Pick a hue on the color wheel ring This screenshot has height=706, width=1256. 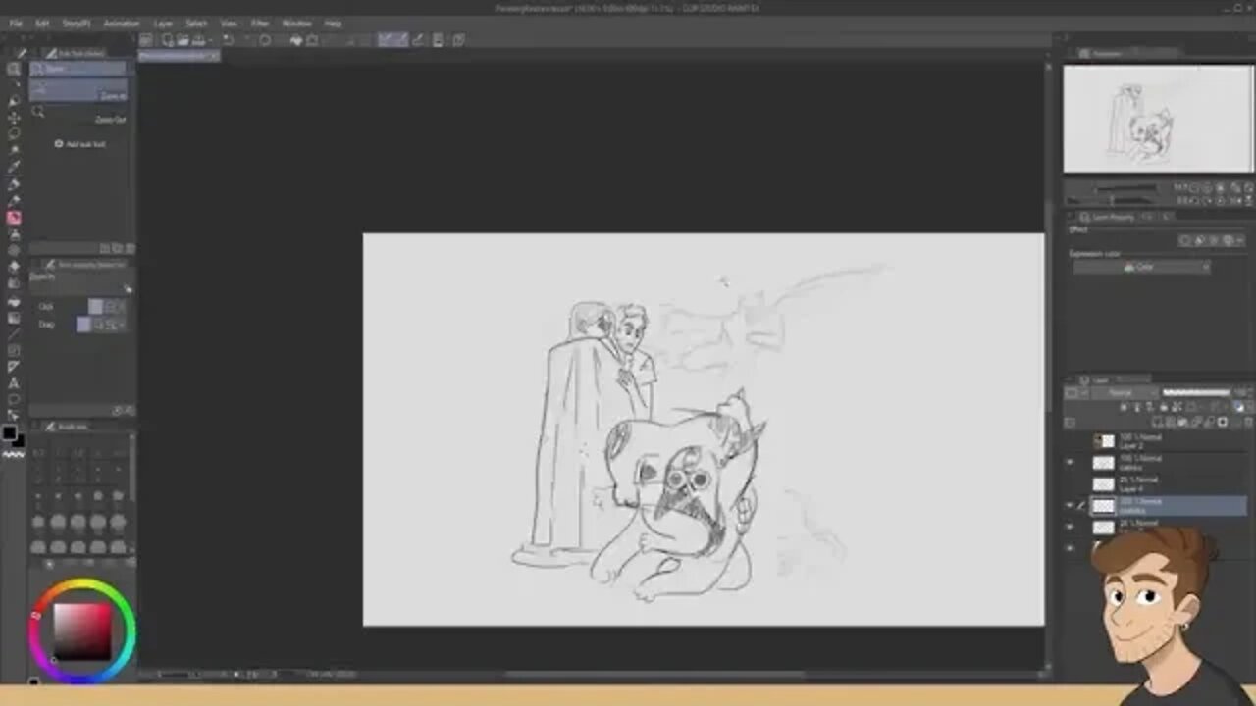[x=81, y=585]
